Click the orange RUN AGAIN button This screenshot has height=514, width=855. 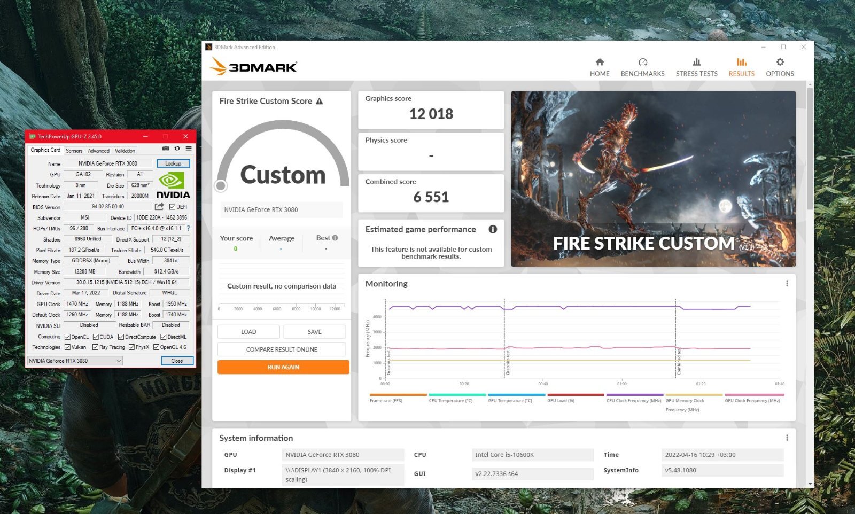[x=283, y=367]
